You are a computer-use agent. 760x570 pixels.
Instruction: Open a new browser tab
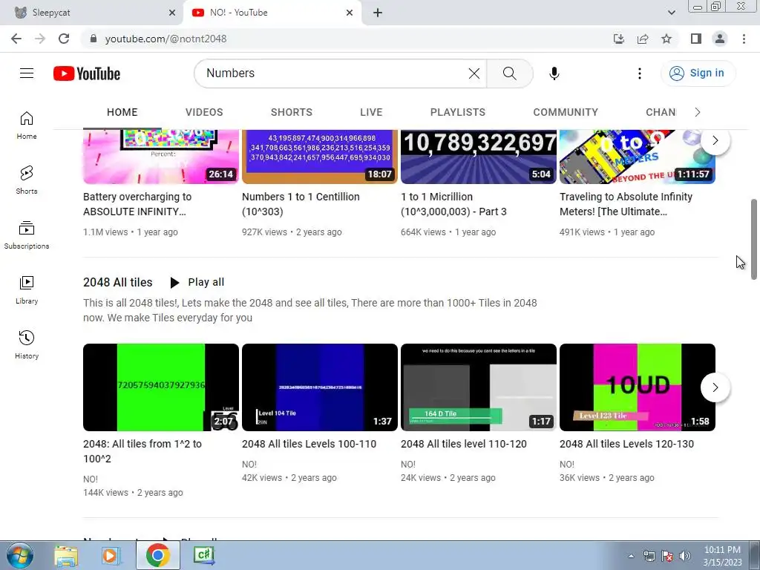point(378,13)
